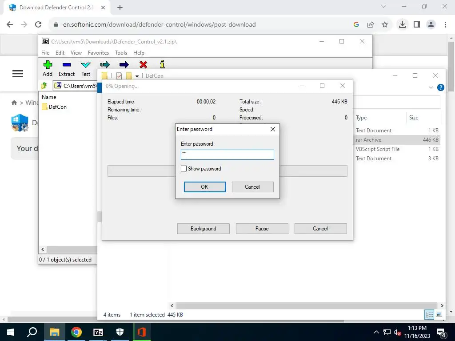The image size is (455, 341).
Task: Click the red Delete X icon in 7-Zip
Action: pyautogui.click(x=143, y=64)
